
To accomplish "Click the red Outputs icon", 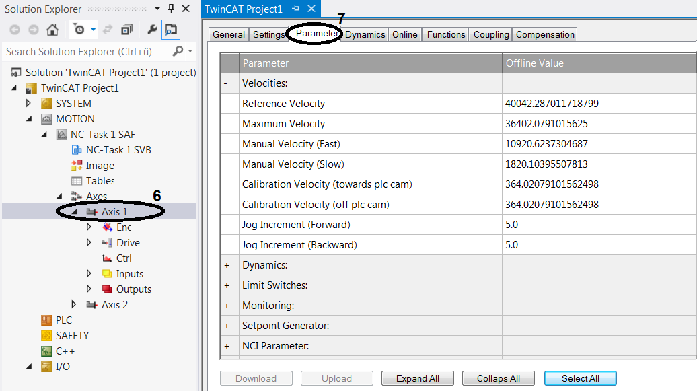I will tap(107, 289).
